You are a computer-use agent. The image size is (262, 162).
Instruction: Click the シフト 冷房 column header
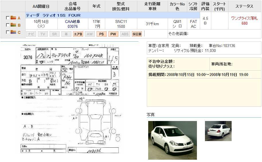click(193, 6)
